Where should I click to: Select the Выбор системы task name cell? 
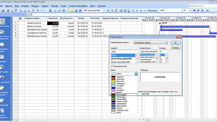[x=36, y=26]
